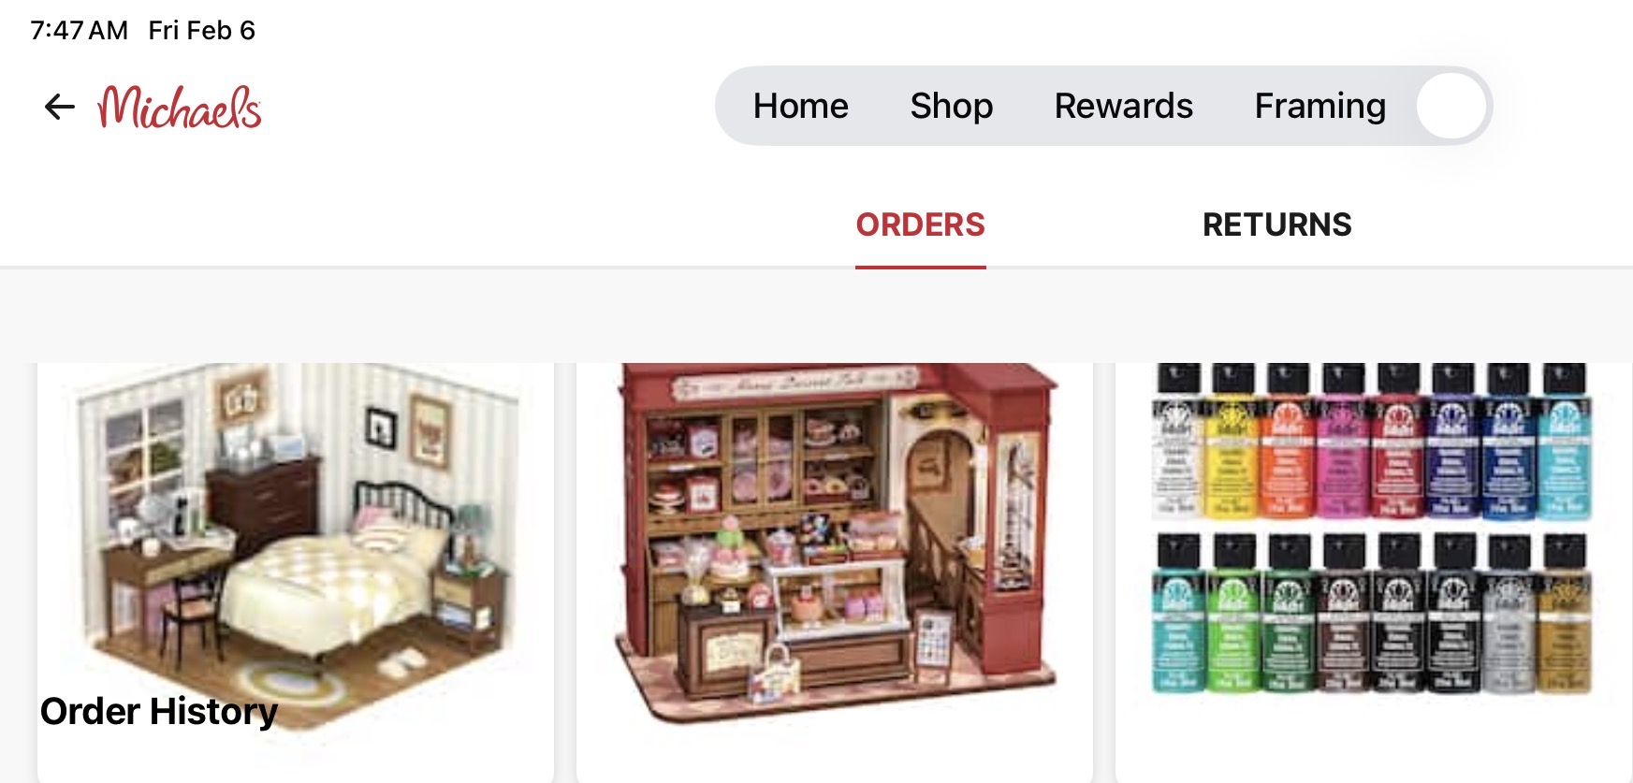This screenshot has height=783, width=1633.
Task: Tap the back arrow icon
Action: click(59, 107)
